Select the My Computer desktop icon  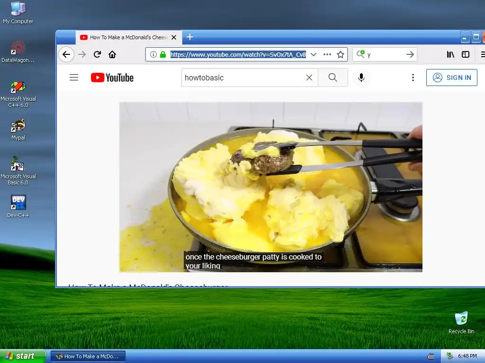click(18, 13)
